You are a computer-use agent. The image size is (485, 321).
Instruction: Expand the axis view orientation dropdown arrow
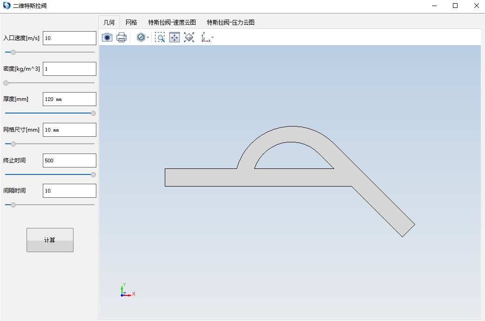tap(213, 37)
